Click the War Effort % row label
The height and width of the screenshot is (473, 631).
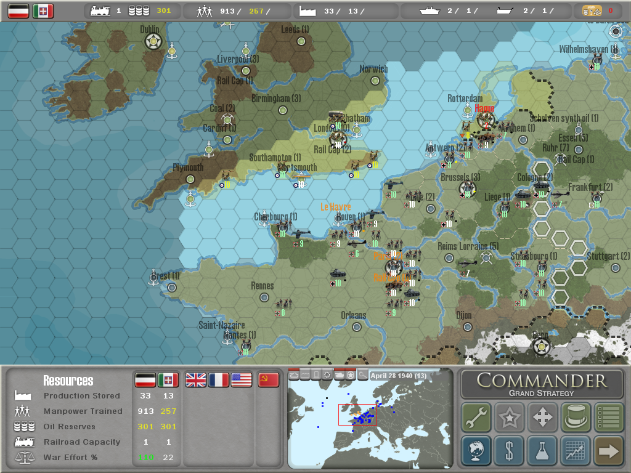point(70,458)
